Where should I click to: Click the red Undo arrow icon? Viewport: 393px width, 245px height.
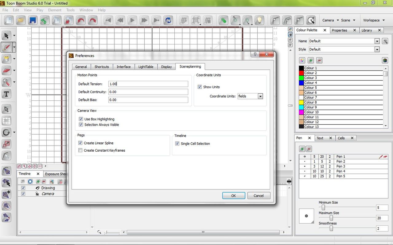[81, 21]
